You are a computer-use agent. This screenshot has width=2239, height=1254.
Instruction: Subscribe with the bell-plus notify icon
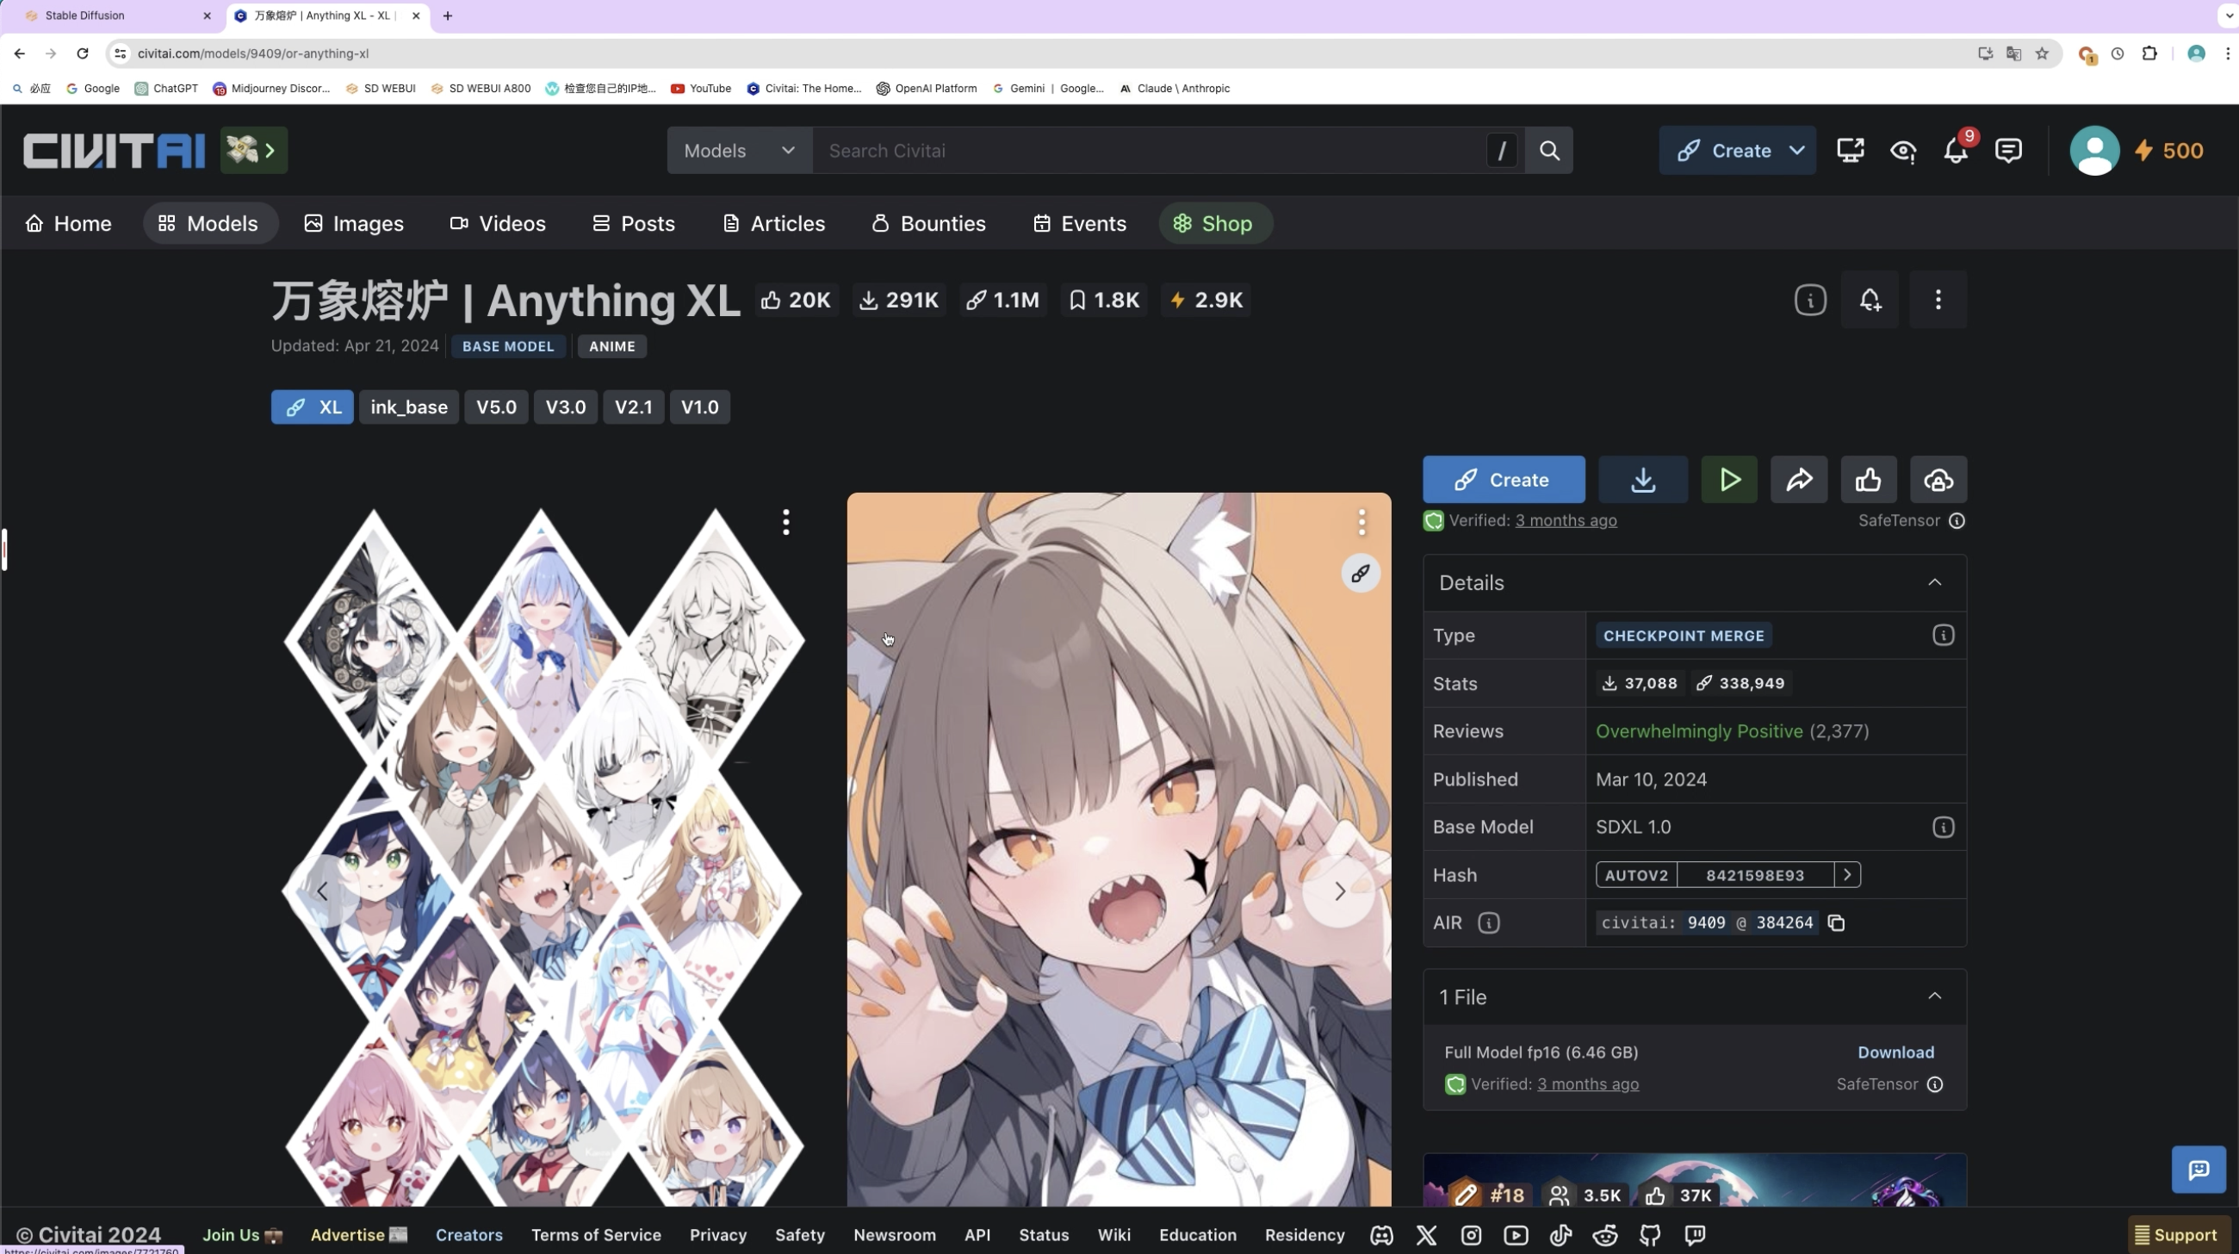(x=1870, y=300)
